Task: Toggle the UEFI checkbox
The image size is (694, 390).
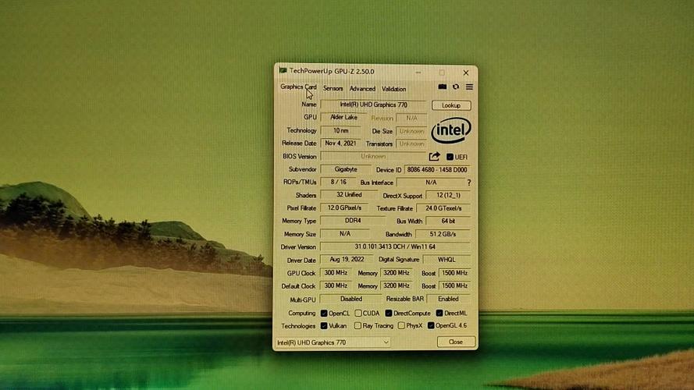Action: [x=450, y=157]
